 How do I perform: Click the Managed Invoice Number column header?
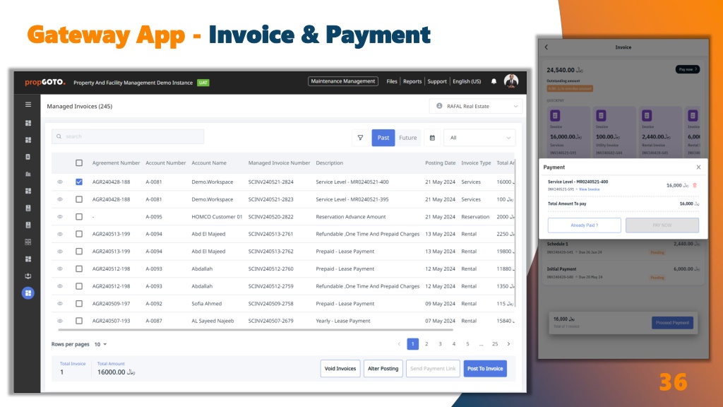279,163
